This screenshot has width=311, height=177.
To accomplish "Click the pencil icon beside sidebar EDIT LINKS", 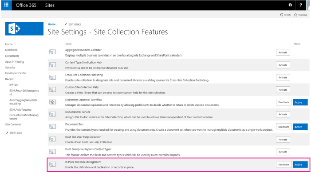I will pos(7,133).
